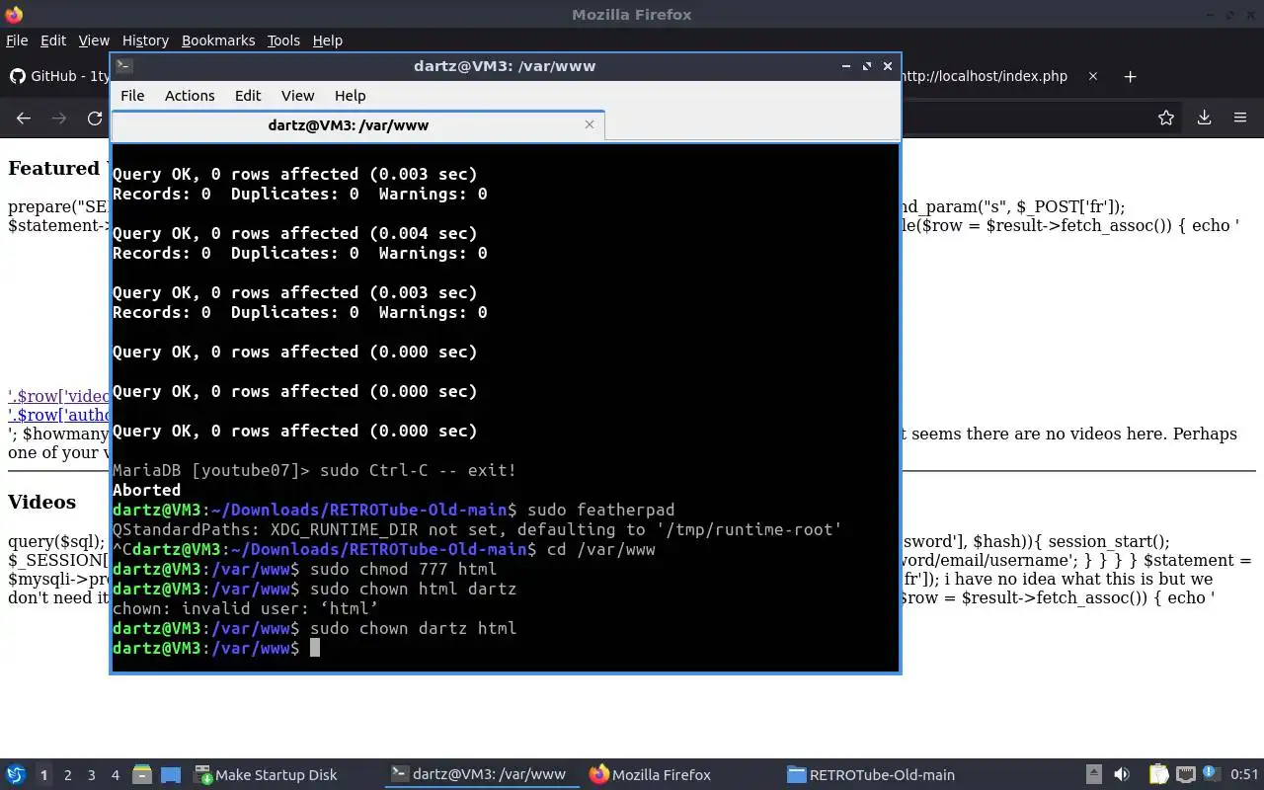Click the network connection tray icon
Viewport: 1264px width, 790px height.
point(1185,775)
